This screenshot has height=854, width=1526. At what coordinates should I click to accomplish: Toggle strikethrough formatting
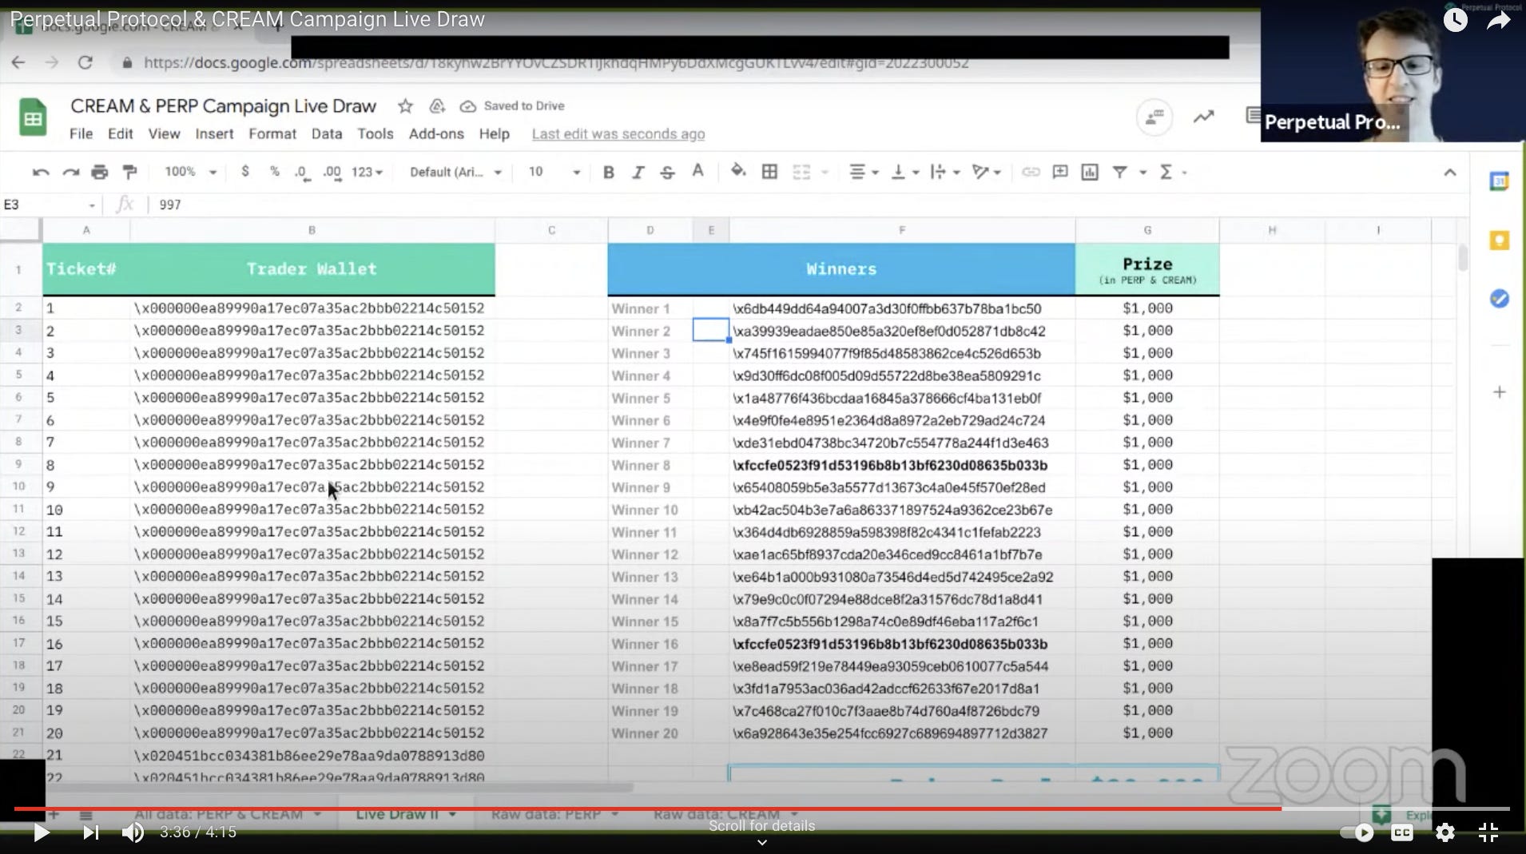(x=667, y=172)
